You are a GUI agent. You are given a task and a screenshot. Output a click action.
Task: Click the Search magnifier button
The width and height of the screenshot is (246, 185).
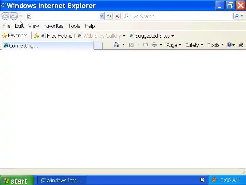(236, 16)
